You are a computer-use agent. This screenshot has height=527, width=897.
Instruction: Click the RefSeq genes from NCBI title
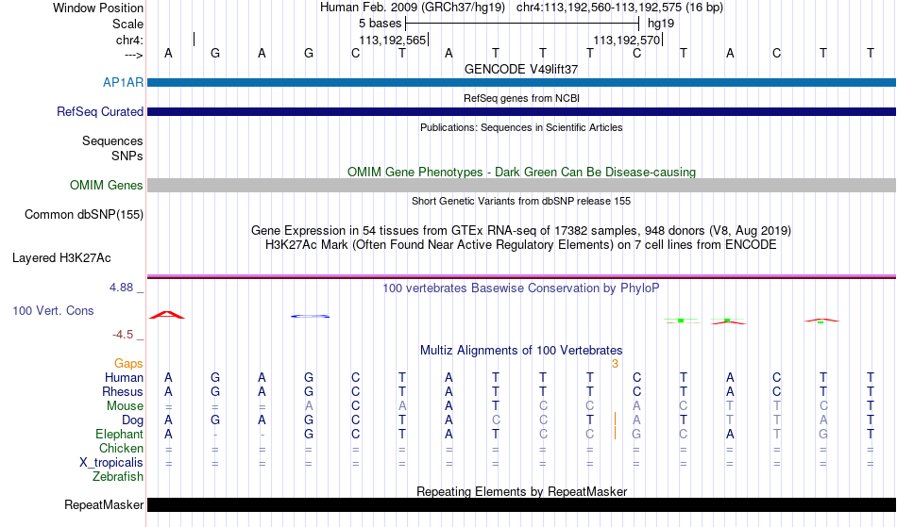coord(521,98)
